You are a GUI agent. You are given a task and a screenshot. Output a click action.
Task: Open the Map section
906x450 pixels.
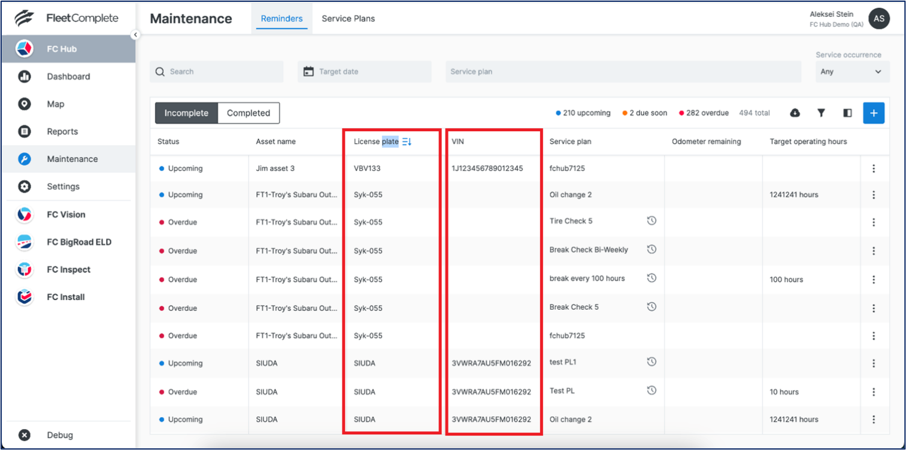[55, 104]
